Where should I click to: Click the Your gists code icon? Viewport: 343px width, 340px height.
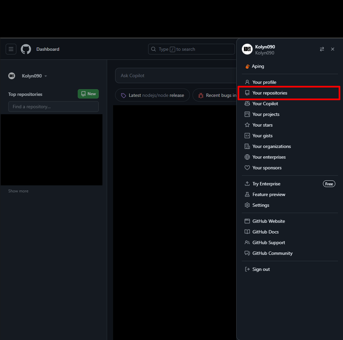[247, 136]
